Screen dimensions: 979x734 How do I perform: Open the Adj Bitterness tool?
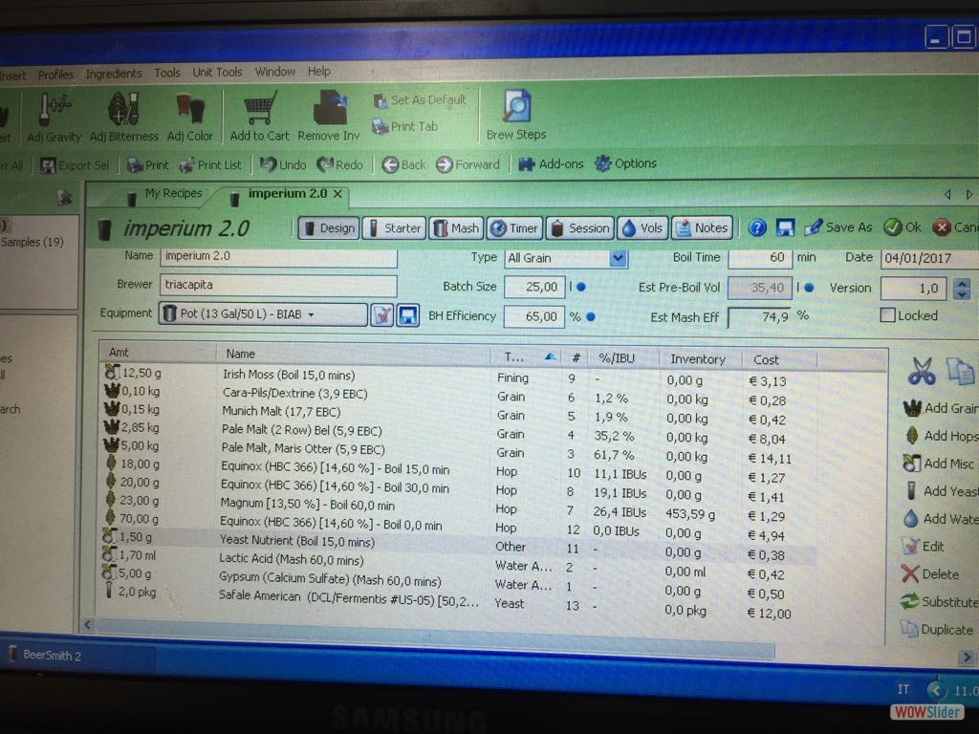123,117
